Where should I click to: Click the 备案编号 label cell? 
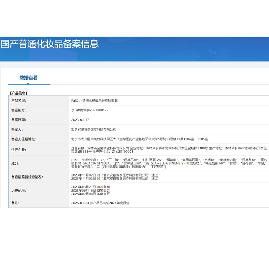[x=39, y=110]
